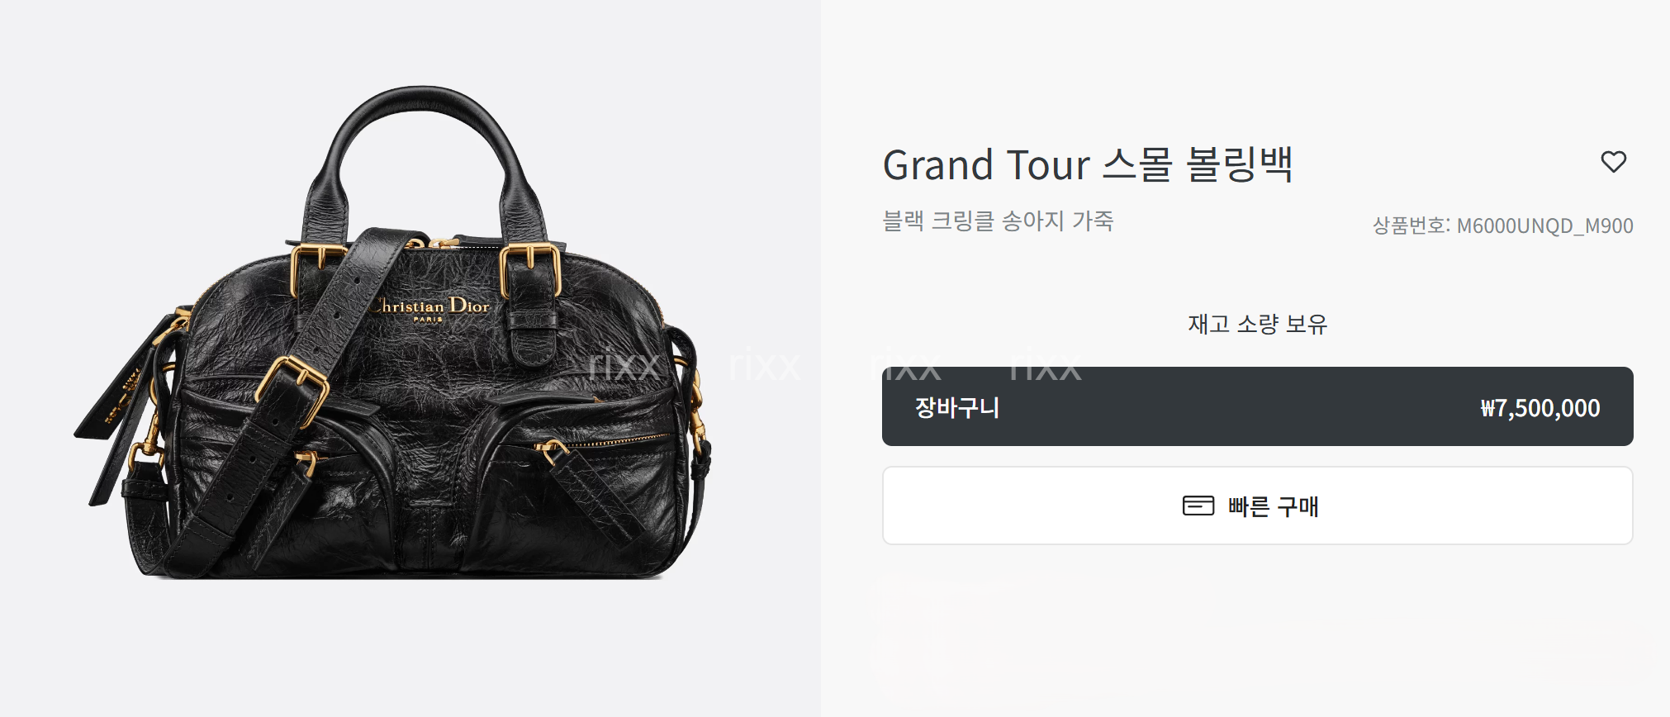1670x717 pixels.
Task: Click the 상품번호 label text
Action: coord(1409,226)
